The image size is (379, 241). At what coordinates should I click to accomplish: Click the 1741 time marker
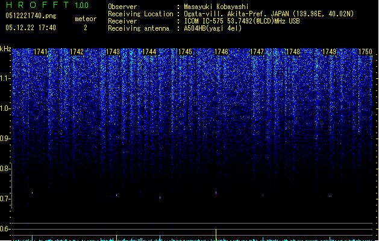pyautogui.click(x=40, y=52)
